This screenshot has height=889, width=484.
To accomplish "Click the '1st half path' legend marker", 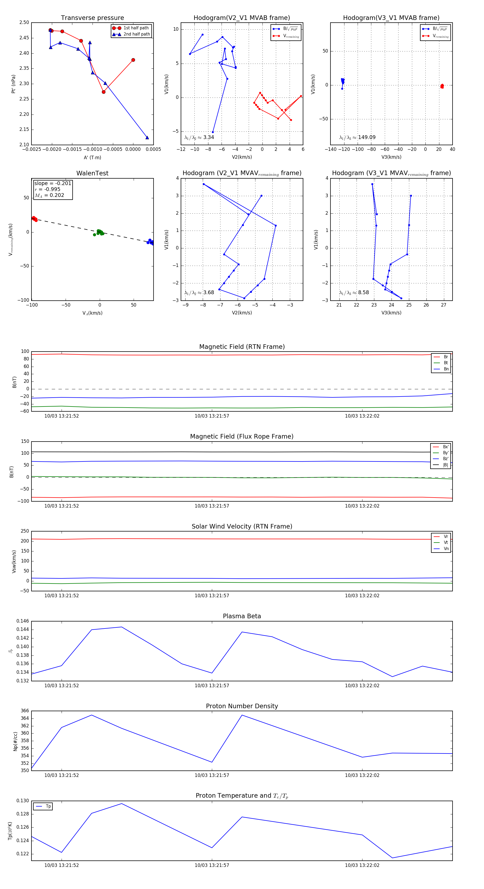I will 116,28.
